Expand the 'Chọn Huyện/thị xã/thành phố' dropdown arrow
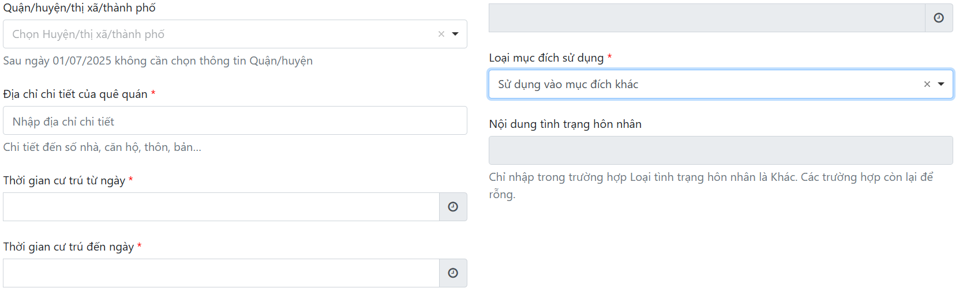Viewport: 963px width, 288px height. [x=455, y=34]
